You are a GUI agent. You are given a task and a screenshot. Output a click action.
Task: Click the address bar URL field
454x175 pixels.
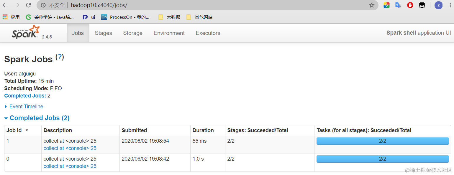point(206,5)
